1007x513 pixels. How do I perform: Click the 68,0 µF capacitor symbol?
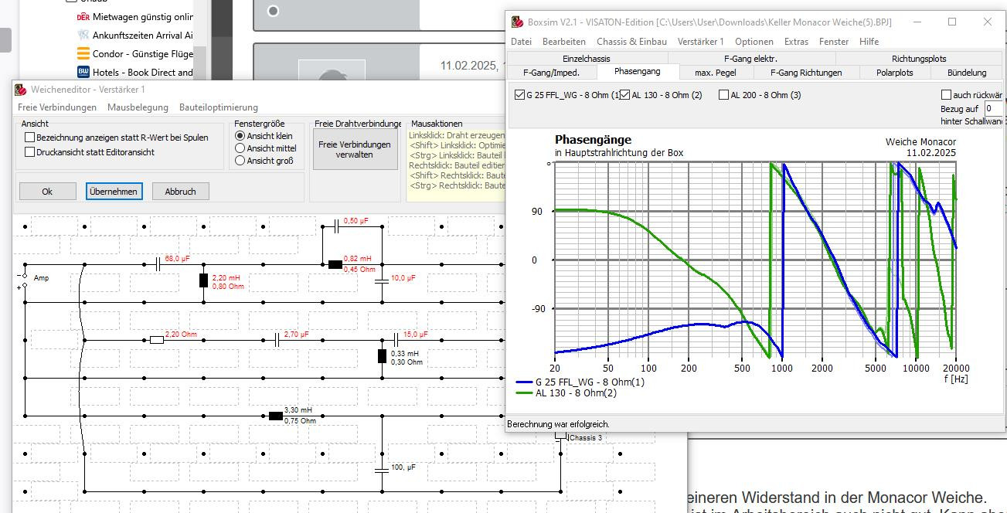point(157,264)
